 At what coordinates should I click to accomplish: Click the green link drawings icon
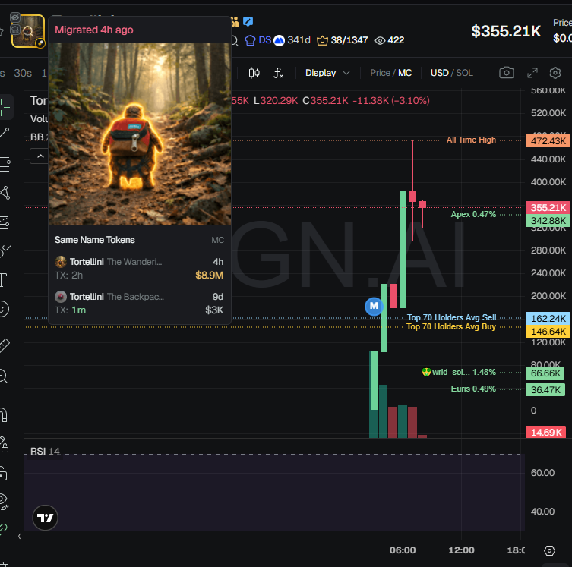tap(3, 529)
